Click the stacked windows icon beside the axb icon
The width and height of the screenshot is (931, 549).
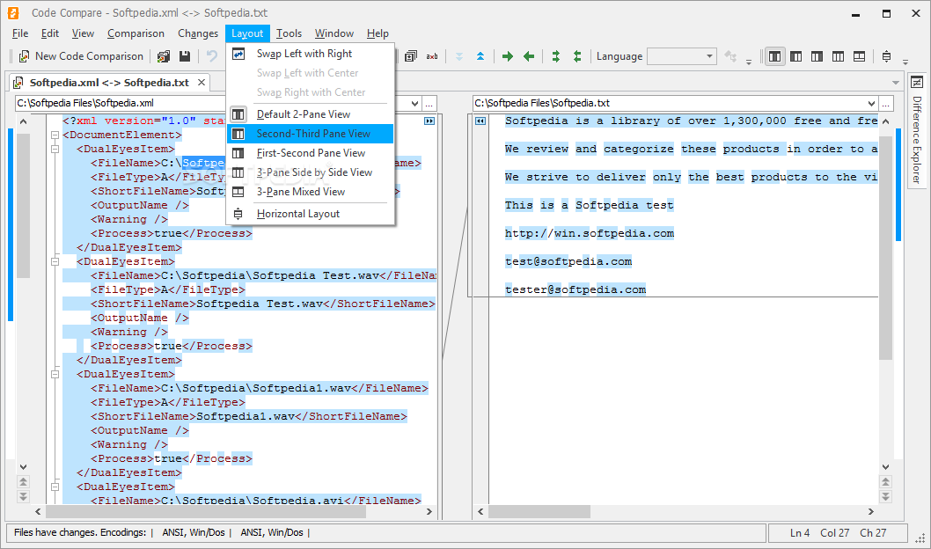coord(411,56)
